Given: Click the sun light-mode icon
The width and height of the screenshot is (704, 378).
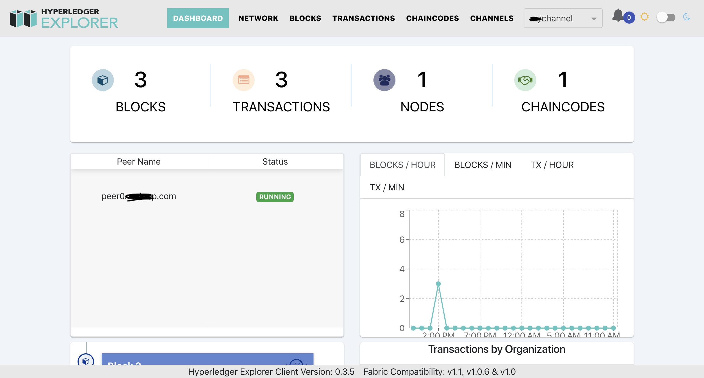Looking at the screenshot, I should (x=644, y=17).
